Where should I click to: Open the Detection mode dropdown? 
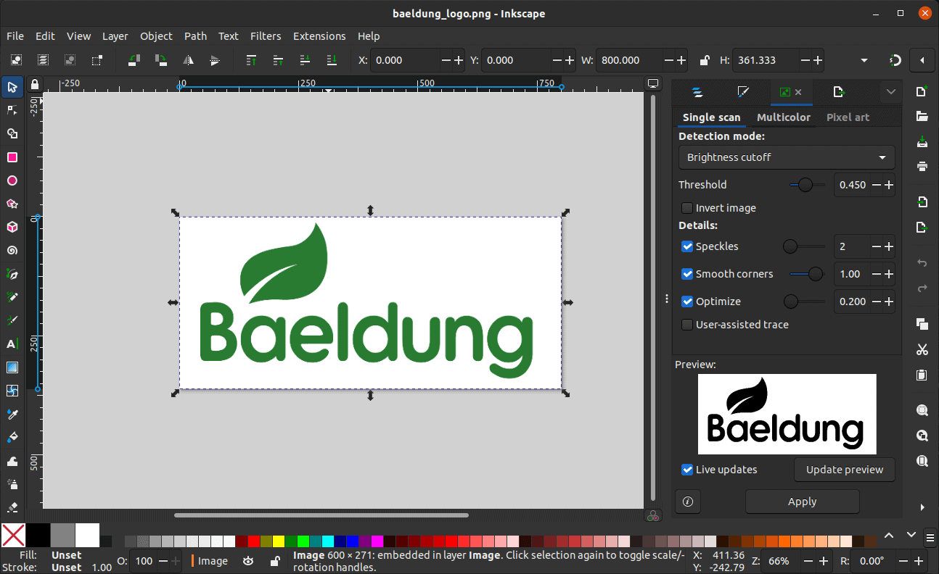[787, 157]
